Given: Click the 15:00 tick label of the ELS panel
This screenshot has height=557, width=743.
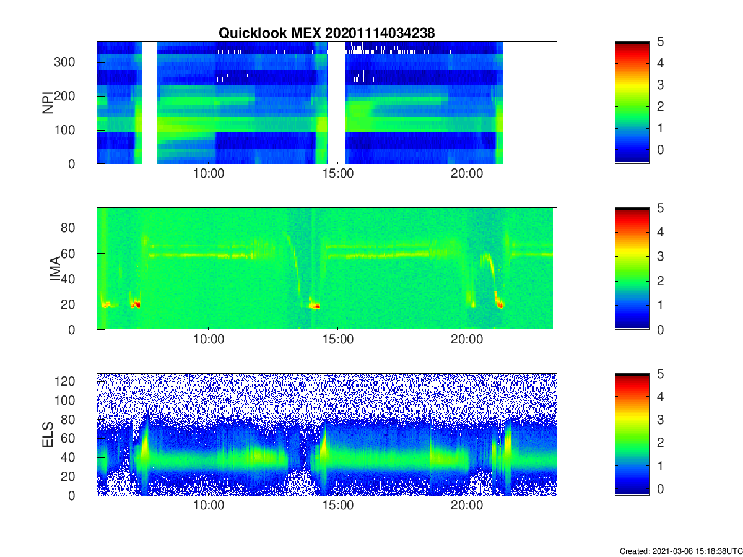Looking at the screenshot, I should pos(338,506).
